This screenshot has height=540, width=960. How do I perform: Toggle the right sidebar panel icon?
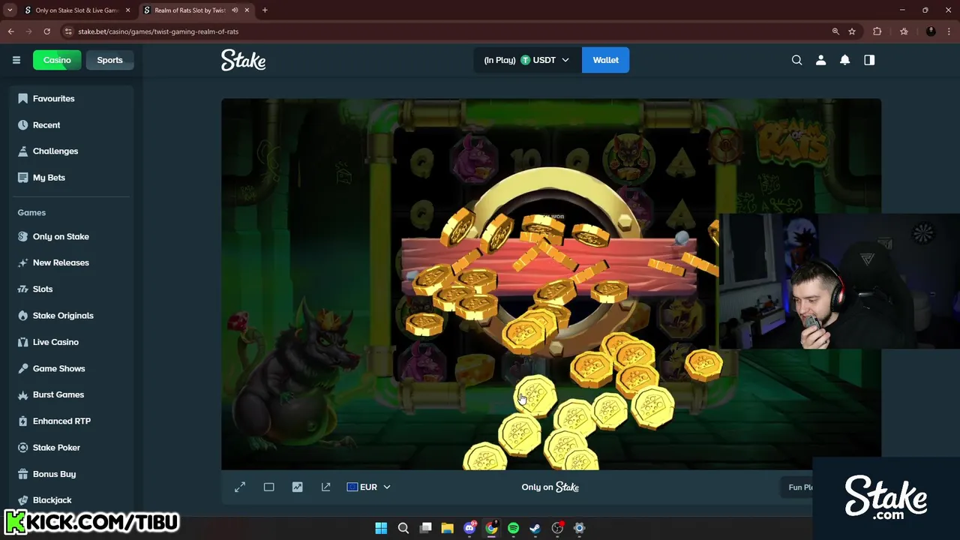(x=869, y=60)
